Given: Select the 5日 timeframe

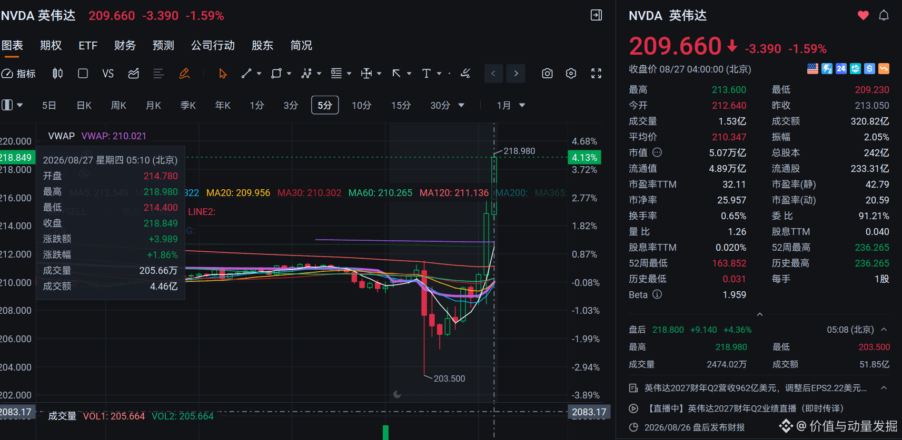Looking at the screenshot, I should pos(49,106).
